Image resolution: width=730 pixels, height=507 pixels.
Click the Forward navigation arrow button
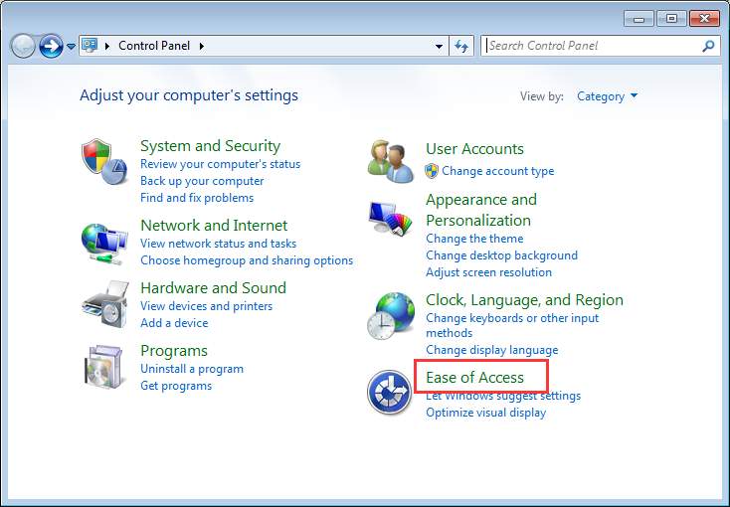(x=51, y=46)
